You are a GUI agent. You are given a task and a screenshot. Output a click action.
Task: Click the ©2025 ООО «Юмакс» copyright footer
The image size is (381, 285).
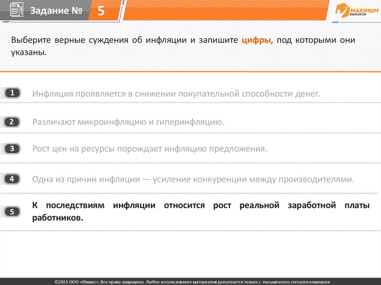(192, 282)
